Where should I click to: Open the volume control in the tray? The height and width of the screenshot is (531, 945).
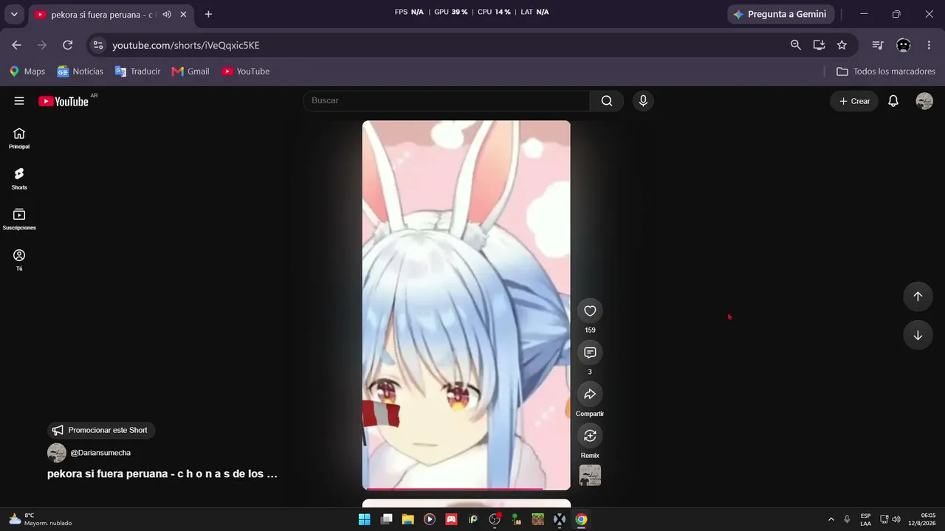tap(896, 519)
